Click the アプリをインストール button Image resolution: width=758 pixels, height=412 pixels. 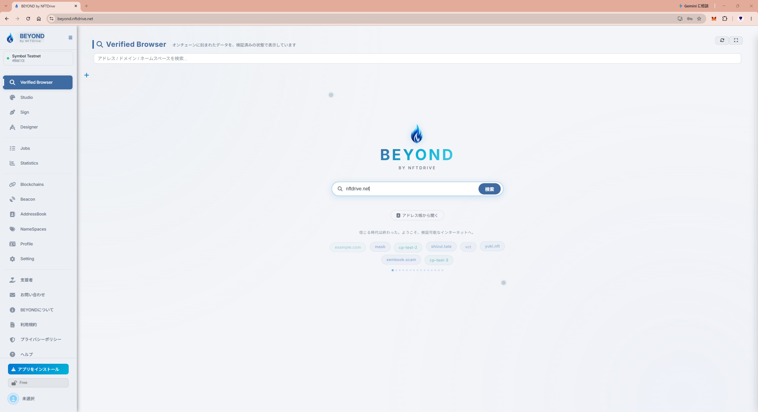pyautogui.click(x=38, y=369)
